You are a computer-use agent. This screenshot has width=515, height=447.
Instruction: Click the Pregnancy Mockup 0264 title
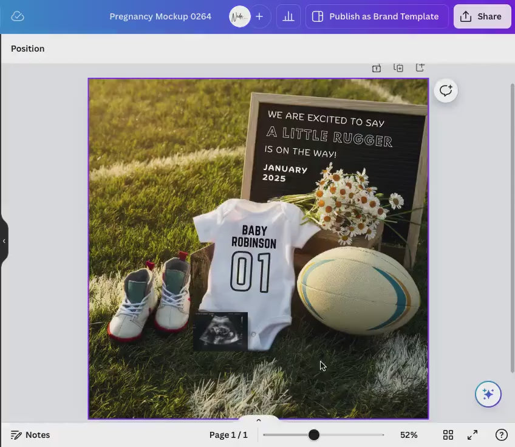coord(160,16)
